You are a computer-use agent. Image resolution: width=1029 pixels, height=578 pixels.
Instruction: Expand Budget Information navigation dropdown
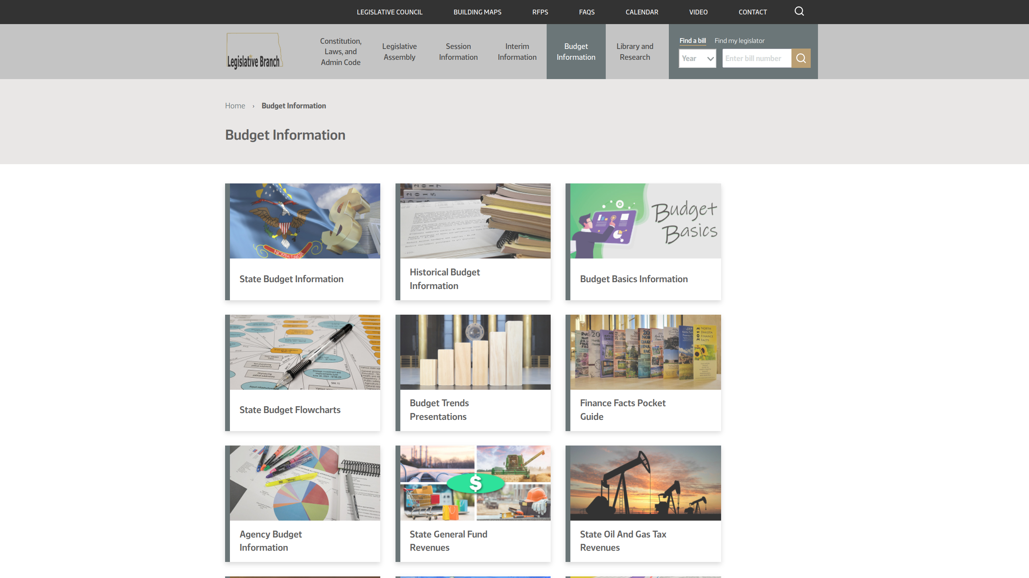[x=575, y=51]
